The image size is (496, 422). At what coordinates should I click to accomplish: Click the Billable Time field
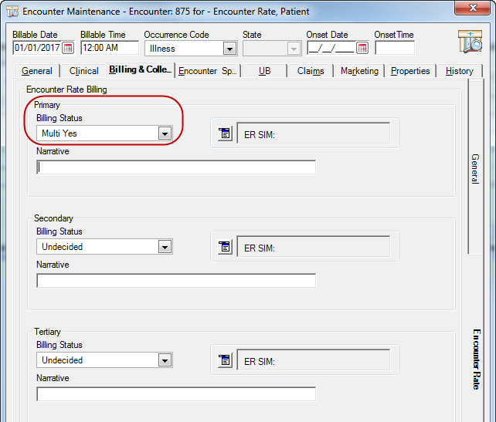(x=110, y=48)
